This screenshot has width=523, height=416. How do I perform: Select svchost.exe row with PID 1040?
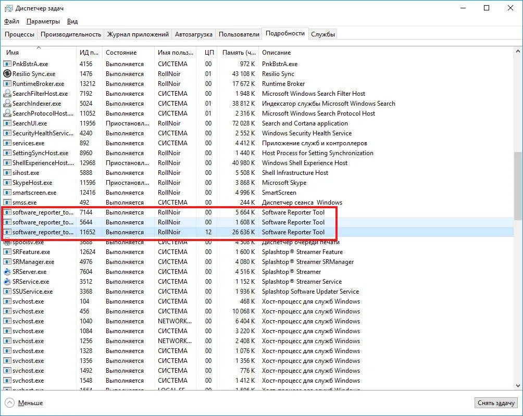click(257, 321)
